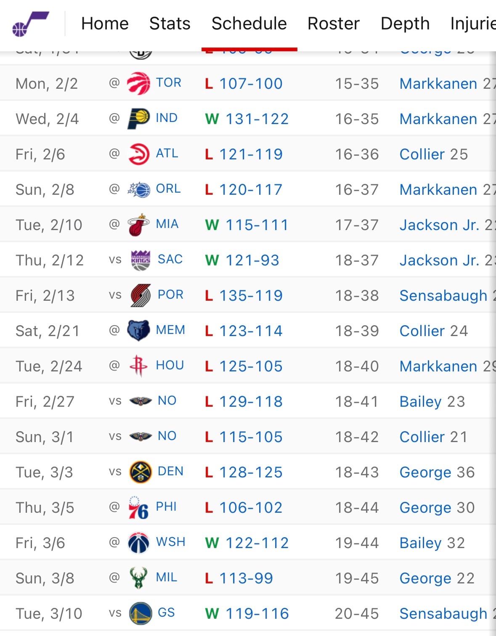Select the Atlanta Hawks logo icon
496x636 pixels.
(138, 154)
